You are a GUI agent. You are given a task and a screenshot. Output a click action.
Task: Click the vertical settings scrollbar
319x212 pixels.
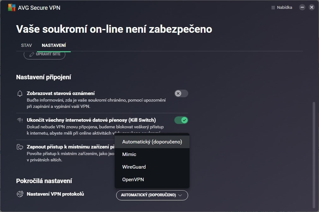313,154
